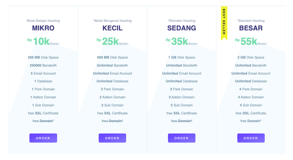The image size is (293, 160).
Task: Click the MIKRO plan title
Action: [x=43, y=28]
